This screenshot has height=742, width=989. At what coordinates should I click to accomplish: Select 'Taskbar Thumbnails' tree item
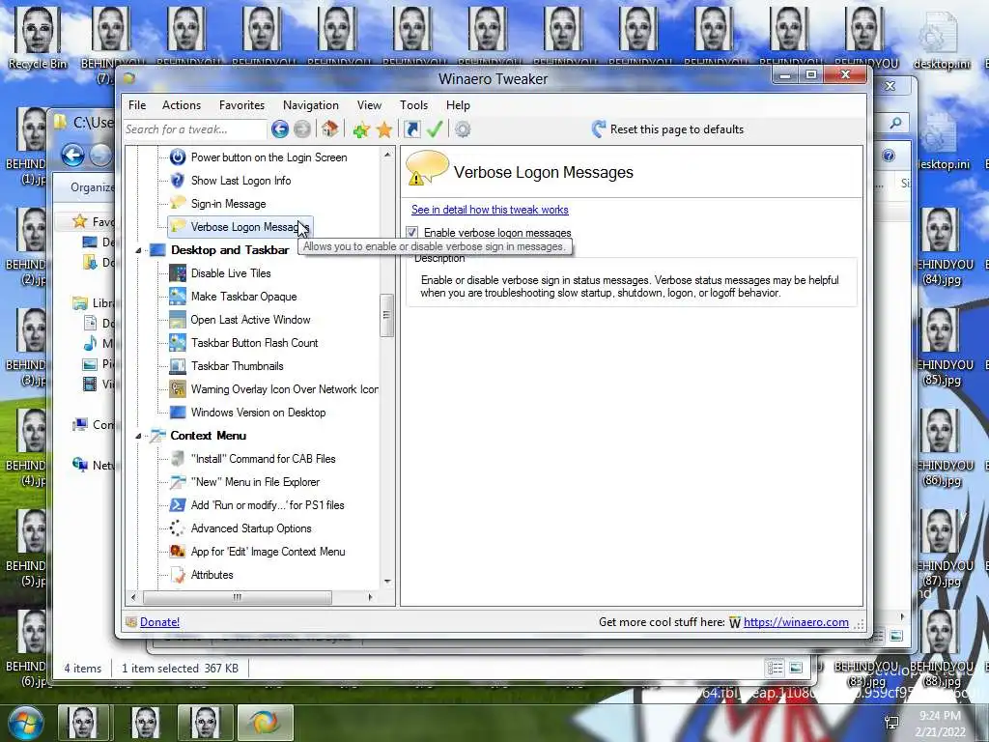click(x=238, y=366)
